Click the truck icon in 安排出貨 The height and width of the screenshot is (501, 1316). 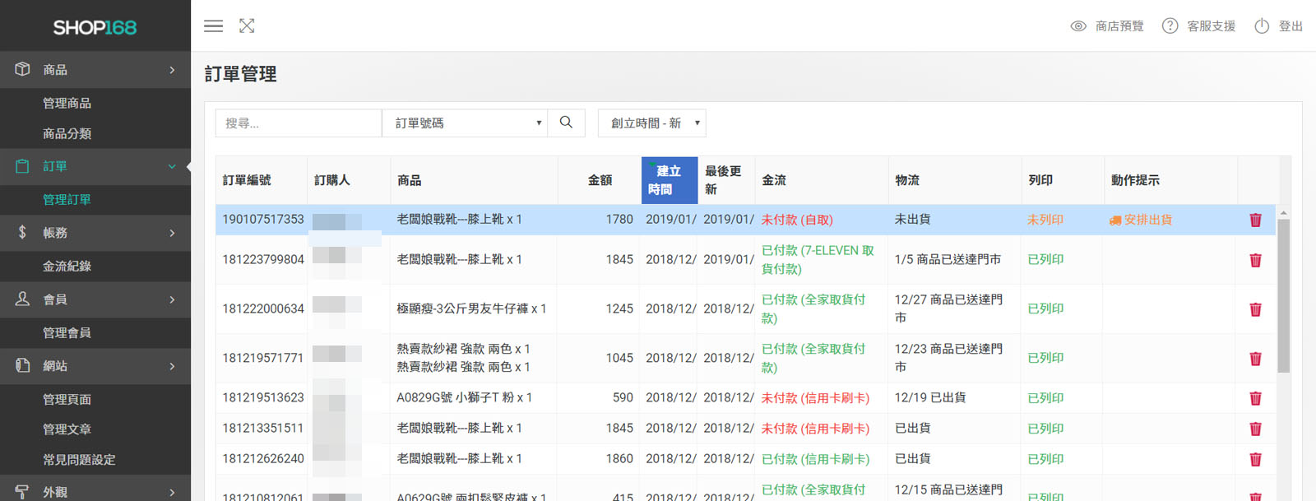1115,220
